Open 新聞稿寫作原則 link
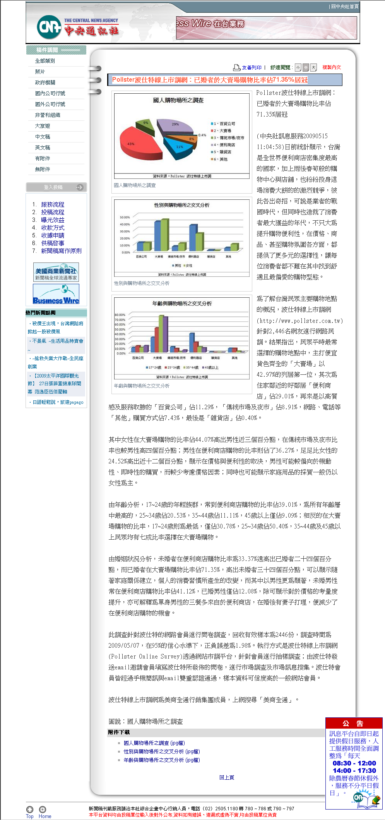Screen dimensions: 385x820 pyautogui.click(x=61, y=251)
